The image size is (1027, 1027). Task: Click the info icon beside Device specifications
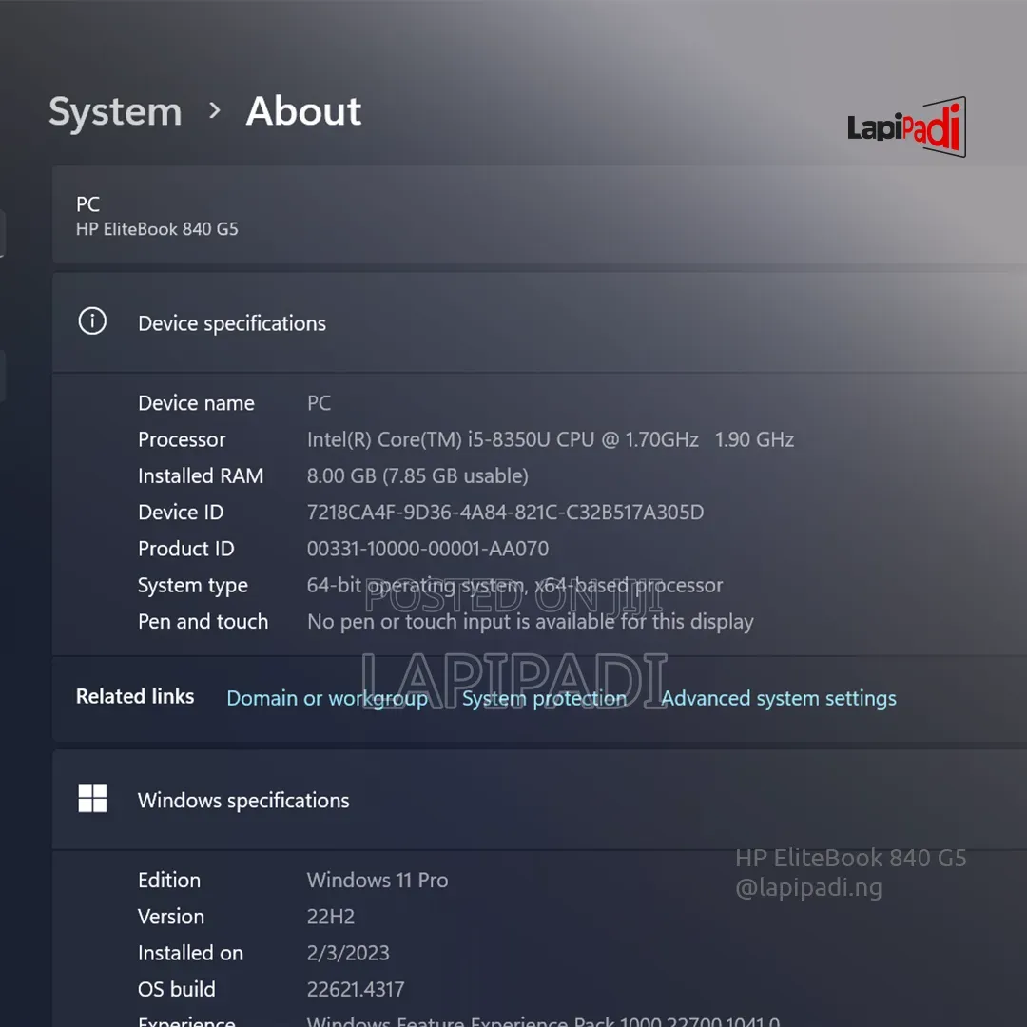tap(92, 321)
